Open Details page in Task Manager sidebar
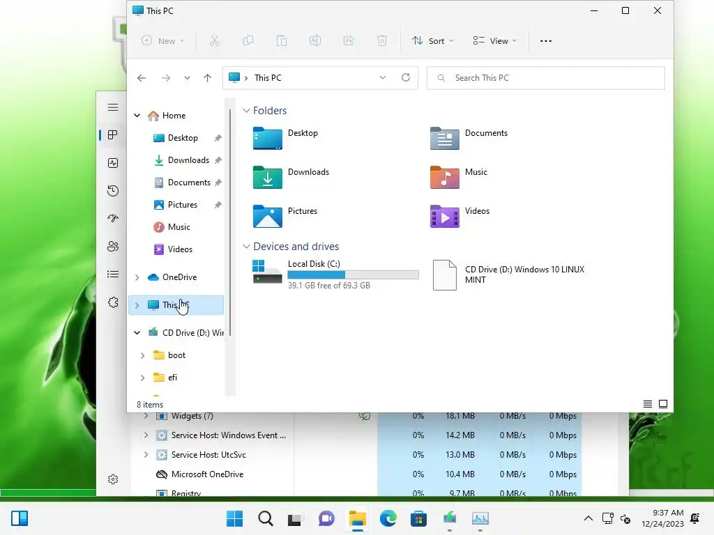Screen dimensions: 714x535 [113, 274]
